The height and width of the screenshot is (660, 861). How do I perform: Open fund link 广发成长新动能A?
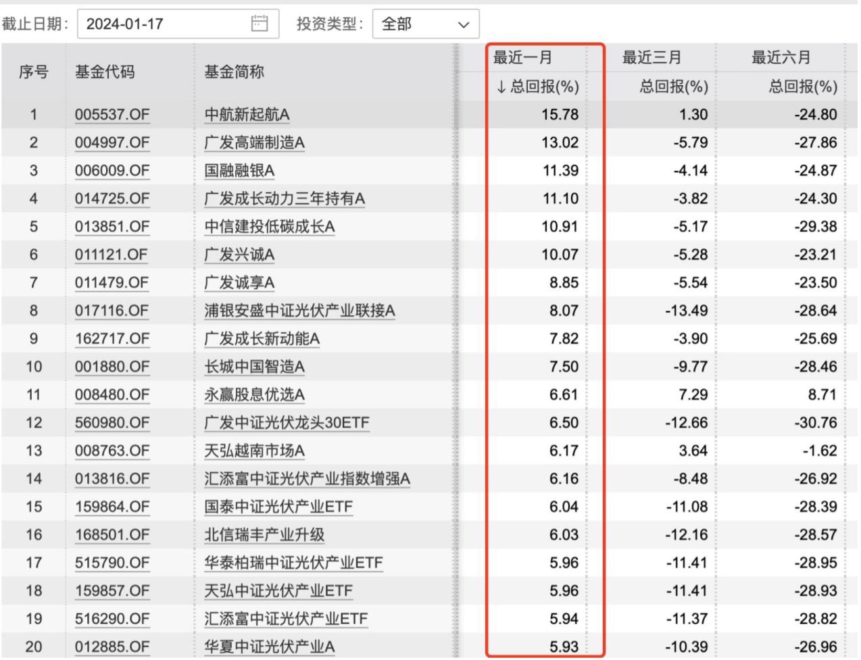coord(262,338)
